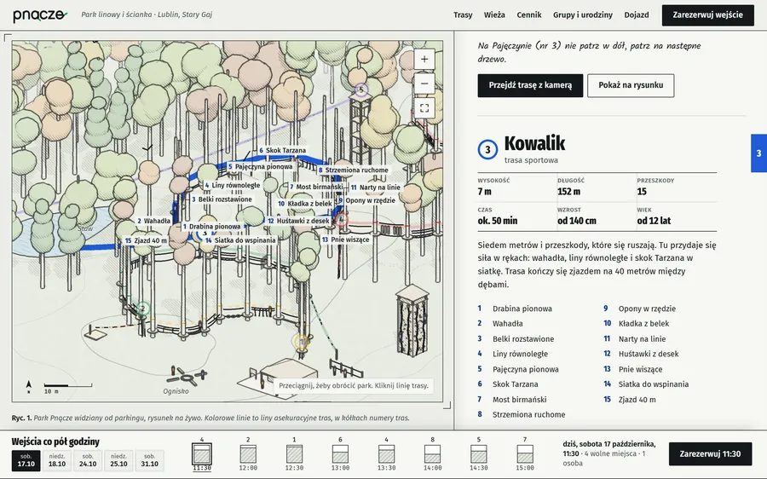This screenshot has width=767, height=479.
Task: Select Wahadła in obstacle list
Action: point(507,324)
